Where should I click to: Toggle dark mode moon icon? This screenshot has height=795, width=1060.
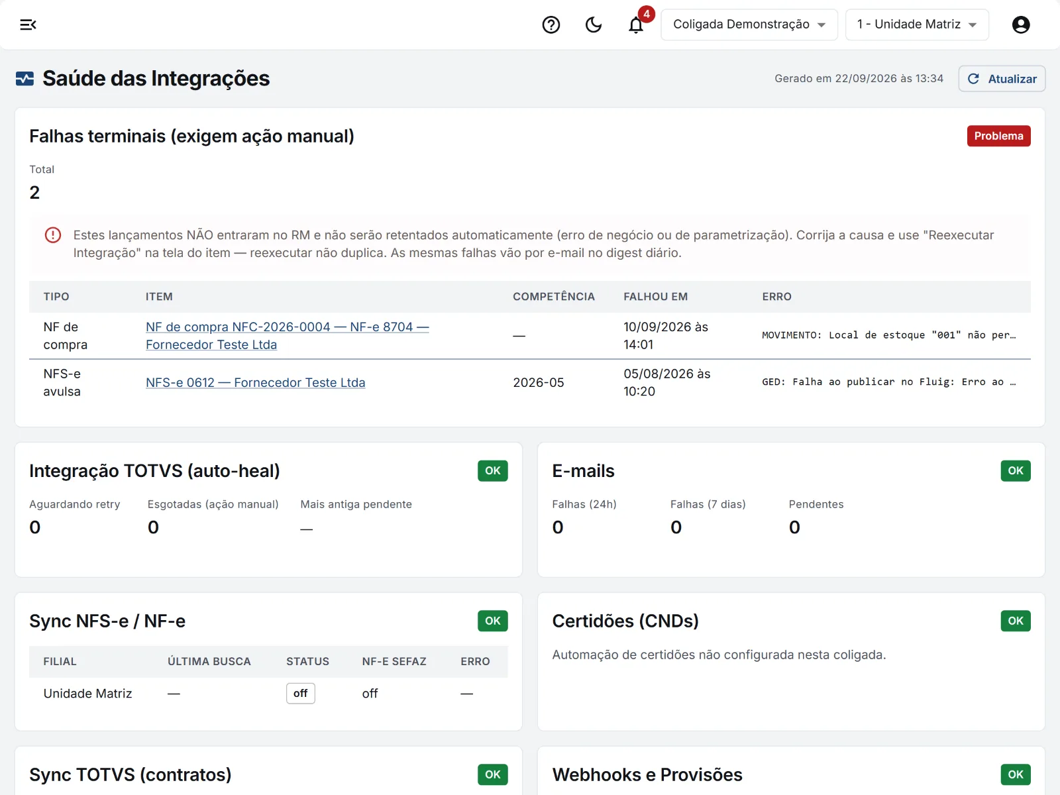tap(594, 25)
